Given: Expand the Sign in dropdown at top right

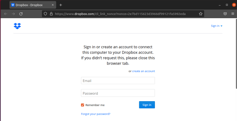Looking at the screenshot, I should 217,26.
